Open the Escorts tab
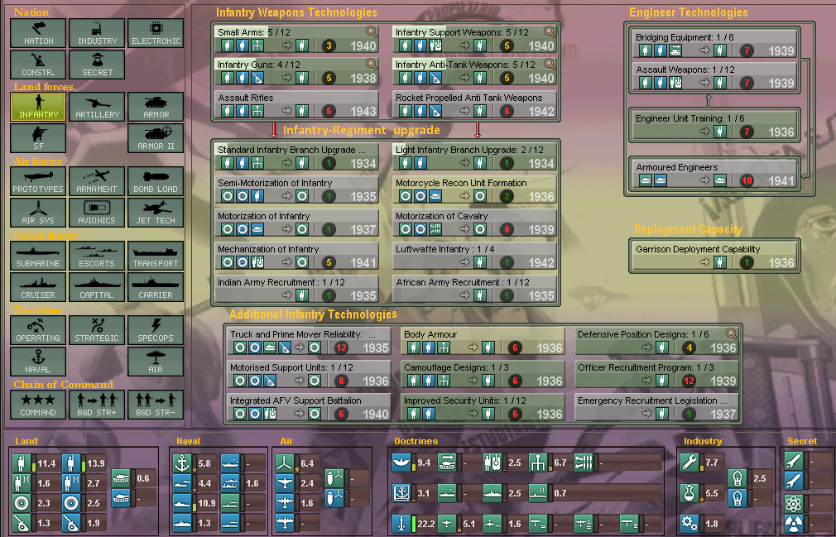 click(x=97, y=256)
